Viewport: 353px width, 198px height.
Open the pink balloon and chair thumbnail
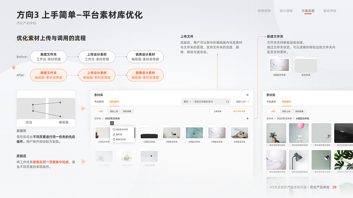[299, 133]
